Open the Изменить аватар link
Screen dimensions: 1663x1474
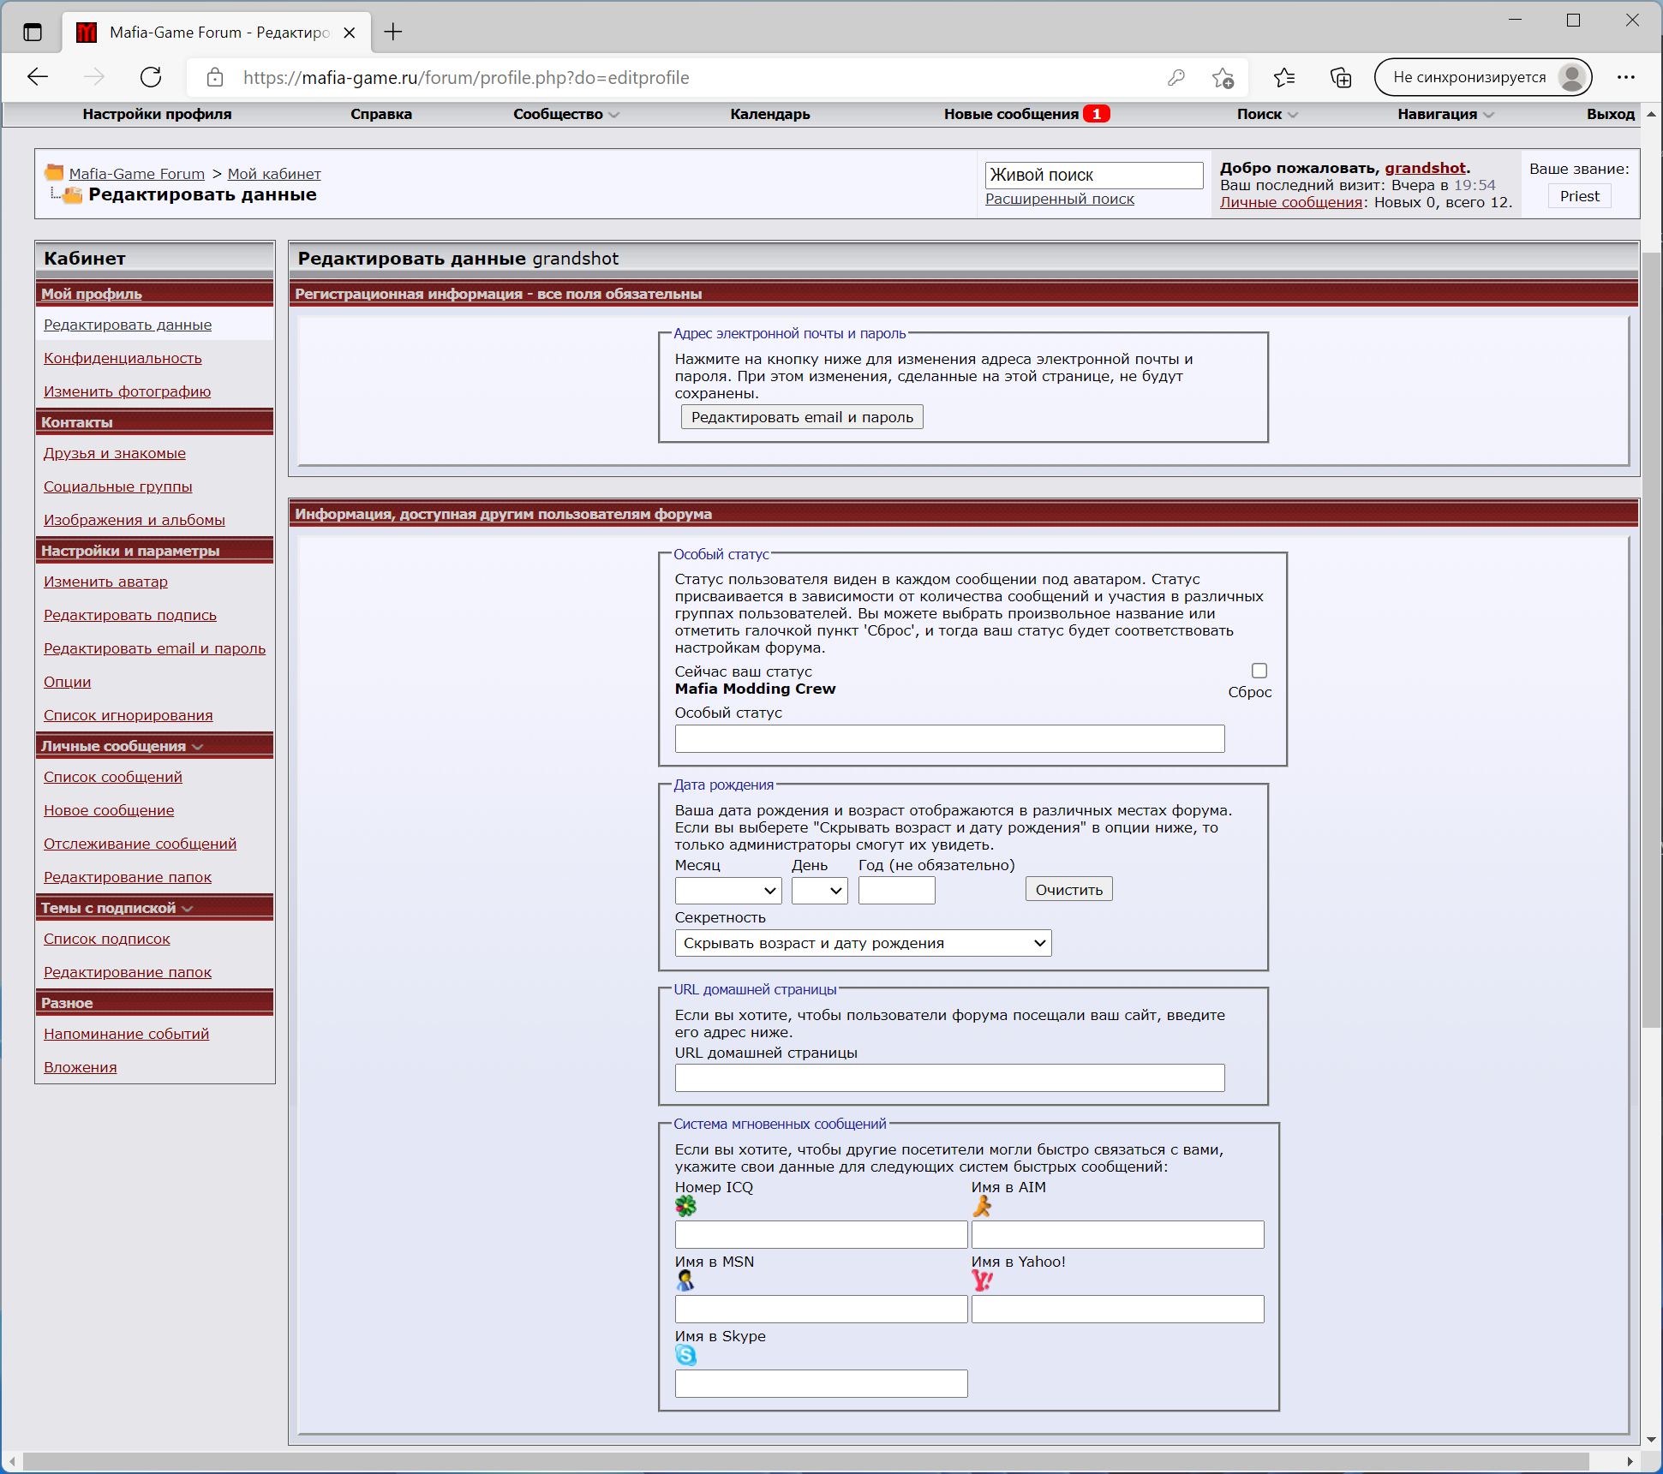coord(105,582)
